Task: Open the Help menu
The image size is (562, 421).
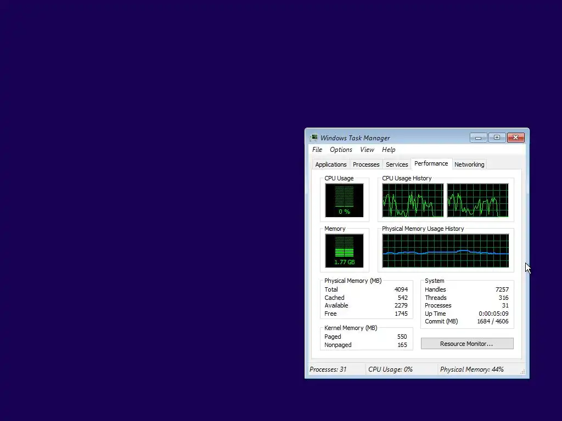Action: (x=389, y=150)
